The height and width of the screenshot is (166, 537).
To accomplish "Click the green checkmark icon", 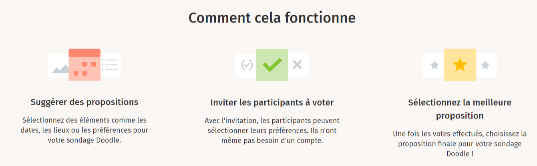I will click(272, 64).
